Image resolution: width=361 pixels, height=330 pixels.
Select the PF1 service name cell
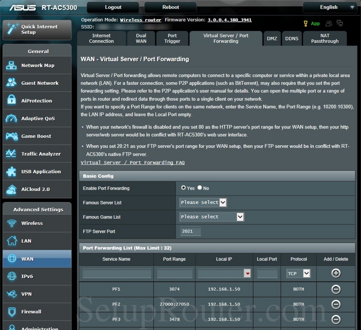tap(116, 289)
